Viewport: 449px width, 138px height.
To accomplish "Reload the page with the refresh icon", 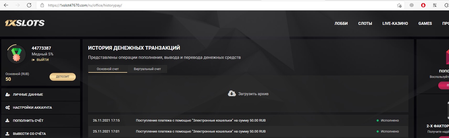I will pos(29,5).
